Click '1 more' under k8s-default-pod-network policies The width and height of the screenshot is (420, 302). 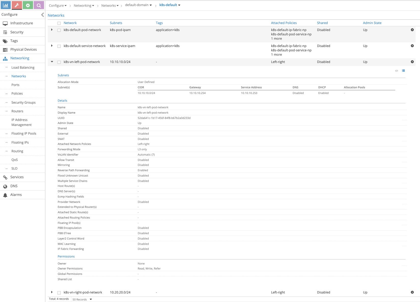(276, 39)
